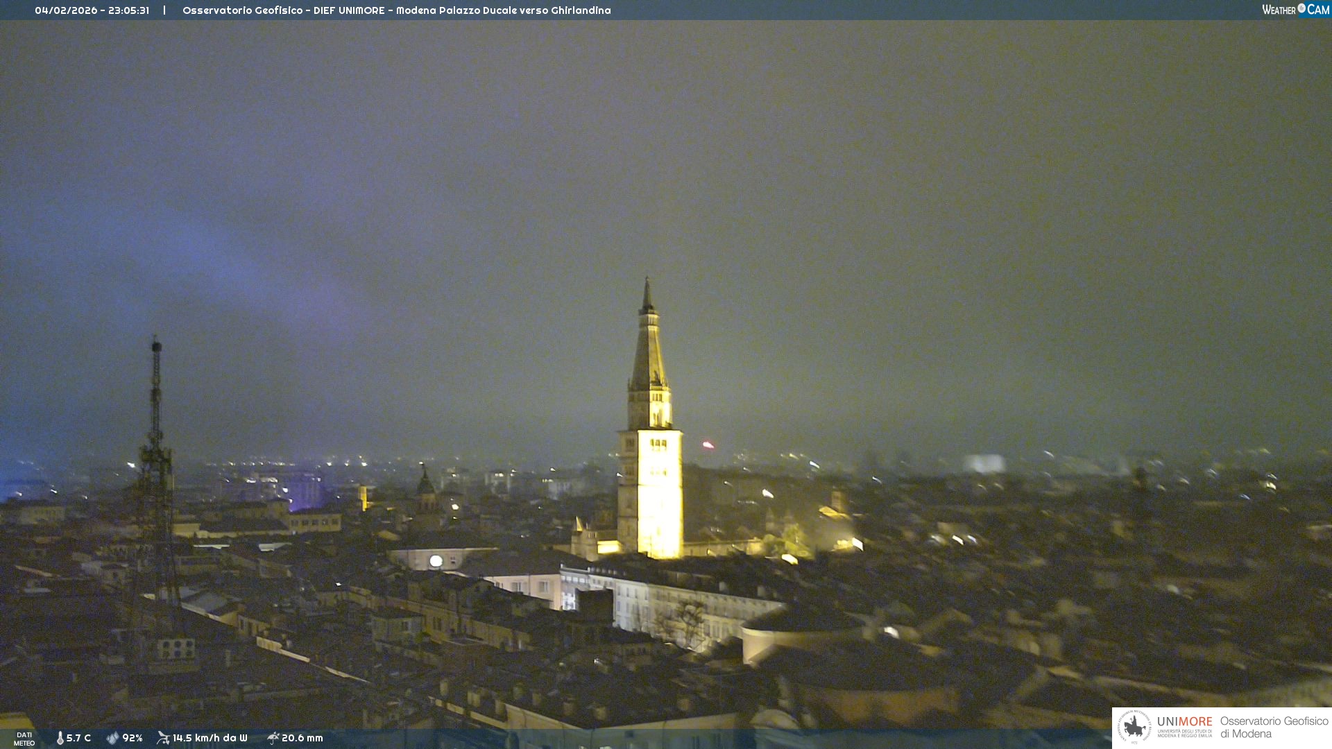Click the wind vane icon
This screenshot has height=749, width=1332.
tap(163, 738)
